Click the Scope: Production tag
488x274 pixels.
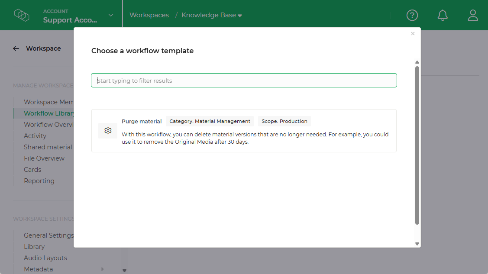[284, 121]
